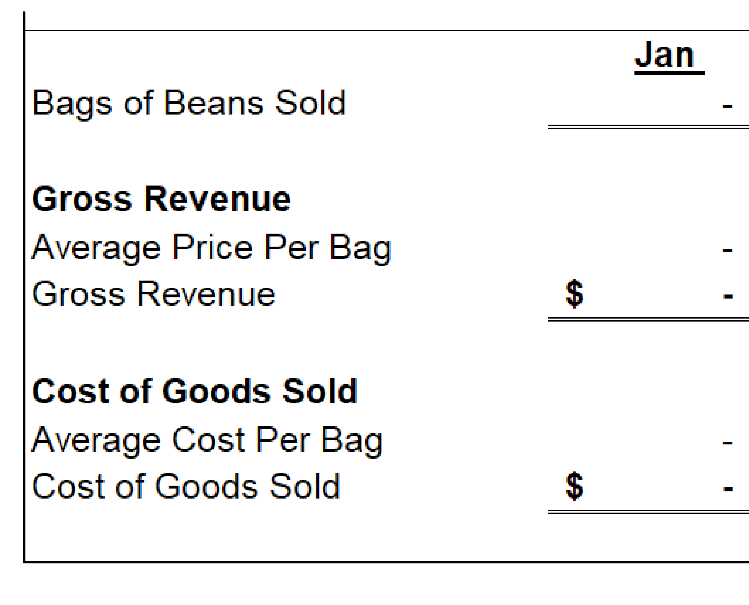Screen dimensions: 749x605
Task: Click double underline beneath Cost of Goods Sold total
Action: pos(647,512)
